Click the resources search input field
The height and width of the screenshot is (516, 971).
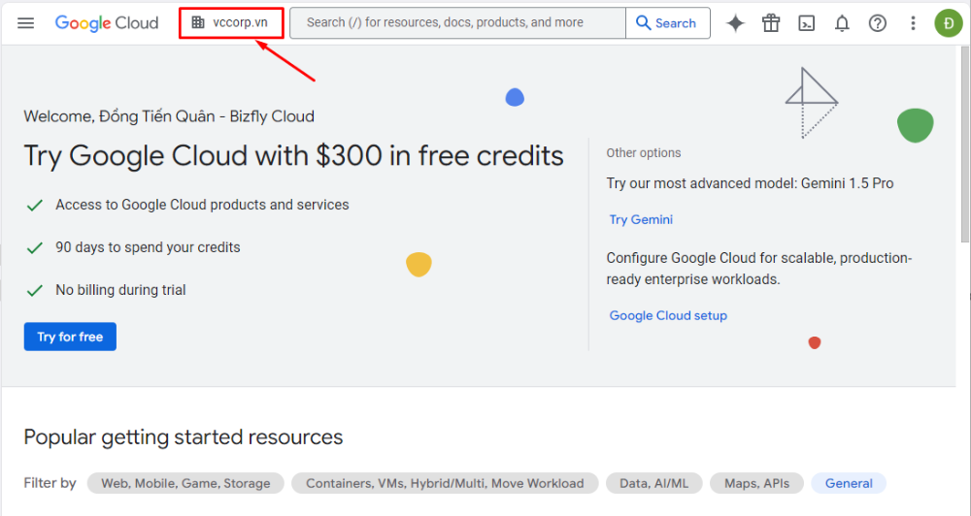tap(457, 23)
